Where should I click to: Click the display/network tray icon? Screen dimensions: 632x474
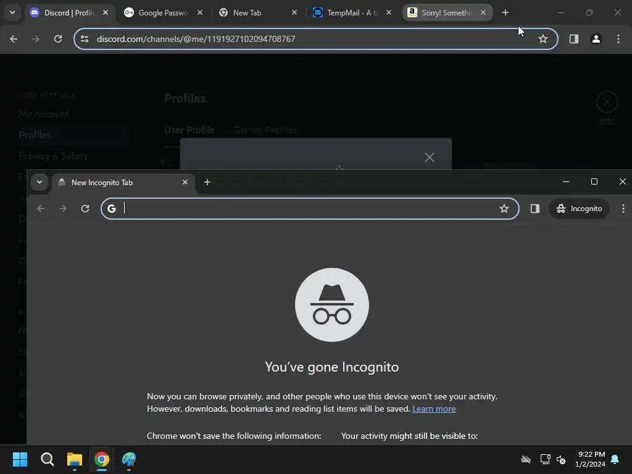(x=546, y=459)
